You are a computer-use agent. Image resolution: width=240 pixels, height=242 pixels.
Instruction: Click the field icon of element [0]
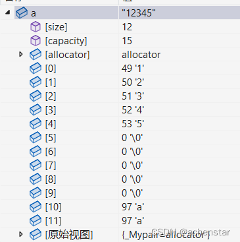[x=36, y=69]
